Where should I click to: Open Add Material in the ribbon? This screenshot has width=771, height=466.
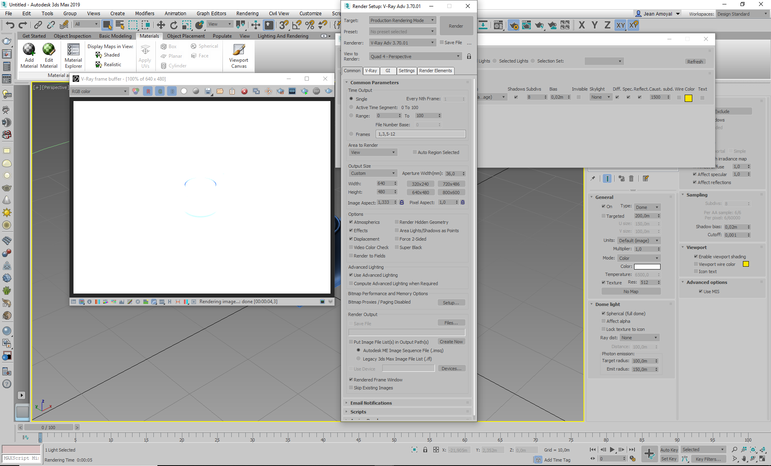29,56
